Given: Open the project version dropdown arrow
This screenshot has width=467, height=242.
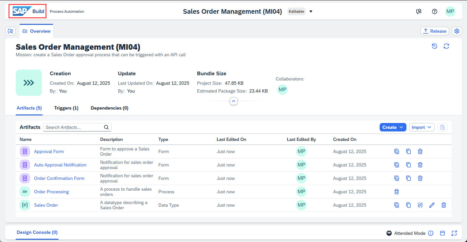Looking at the screenshot, I should (x=311, y=11).
